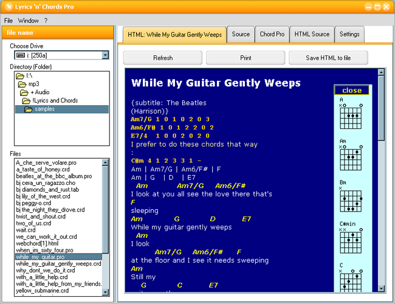Switch to the Chord Pro tab

point(272,34)
